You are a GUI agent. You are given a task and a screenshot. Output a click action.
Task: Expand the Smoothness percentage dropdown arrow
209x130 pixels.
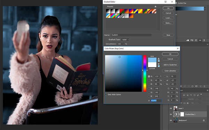[x=123, y=44]
